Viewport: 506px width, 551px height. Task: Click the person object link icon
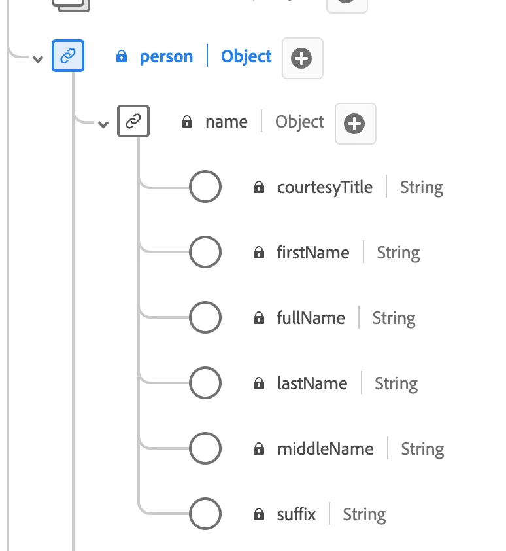pos(68,57)
